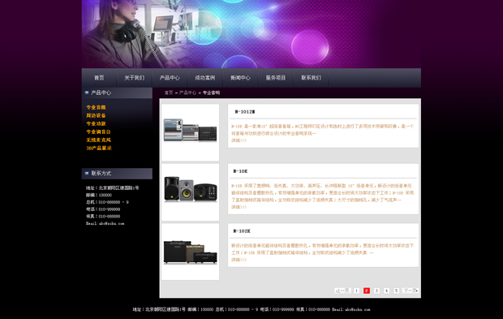This screenshot has width=503, height=319.
Task: Go to page 3 in pagination
Action: [x=376, y=291]
